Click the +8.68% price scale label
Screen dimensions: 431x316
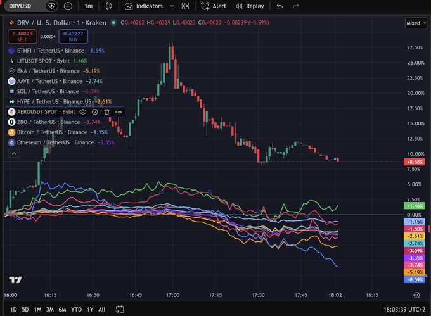click(415, 162)
